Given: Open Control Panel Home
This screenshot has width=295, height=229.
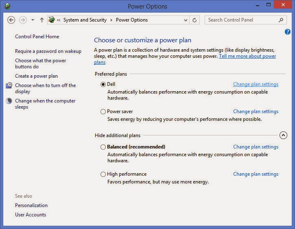Looking at the screenshot, I should [x=37, y=37].
